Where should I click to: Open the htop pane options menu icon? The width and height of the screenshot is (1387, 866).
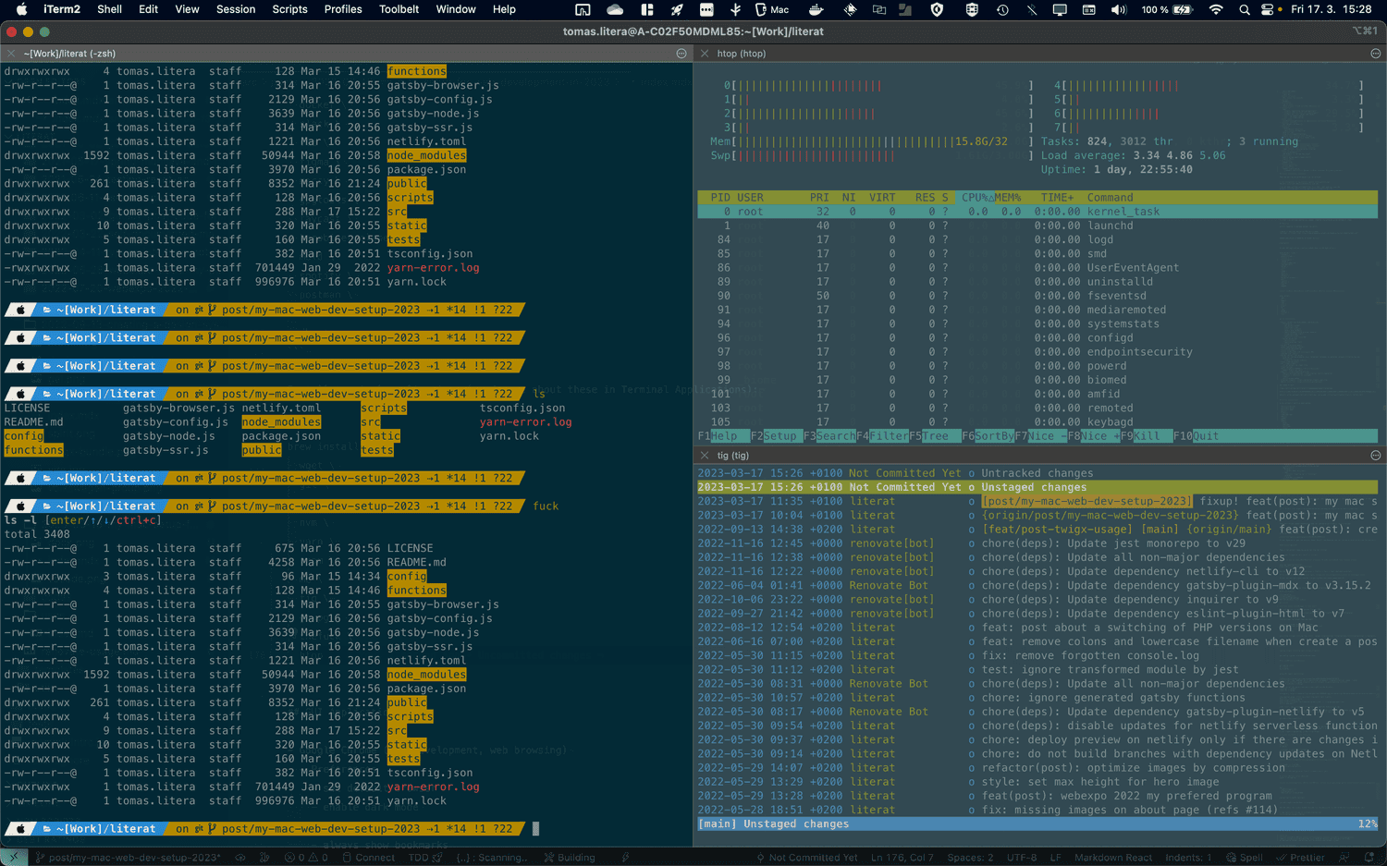coord(1375,54)
